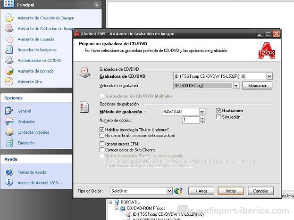Open Asistente Xtra link
The width and height of the screenshot is (294, 220).
click(30, 82)
